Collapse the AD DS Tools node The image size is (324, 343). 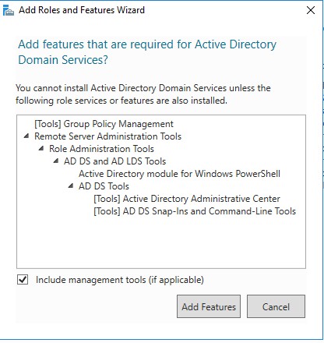pos(71,186)
